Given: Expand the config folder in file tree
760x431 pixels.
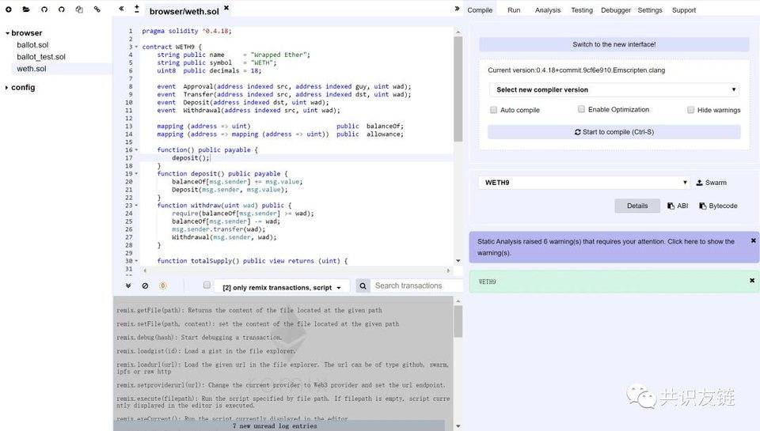Looking at the screenshot, I should point(7,88).
